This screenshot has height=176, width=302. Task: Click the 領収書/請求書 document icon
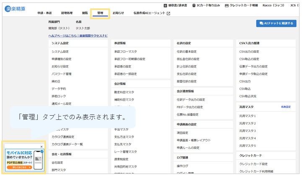pyautogui.click(x=165, y=5)
